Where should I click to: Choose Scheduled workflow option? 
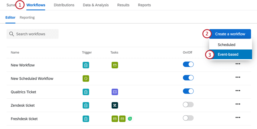point(226,45)
